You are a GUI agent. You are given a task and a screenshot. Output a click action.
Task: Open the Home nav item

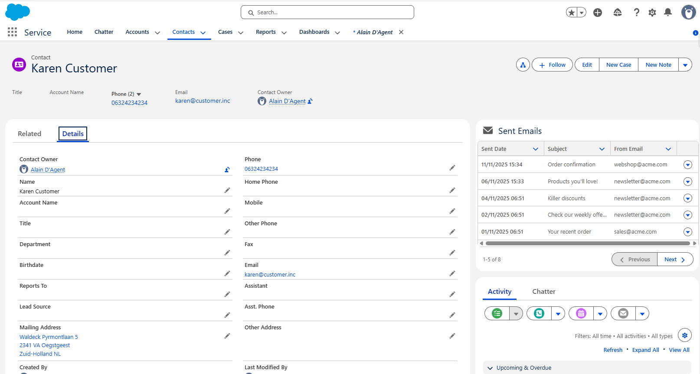tap(75, 32)
